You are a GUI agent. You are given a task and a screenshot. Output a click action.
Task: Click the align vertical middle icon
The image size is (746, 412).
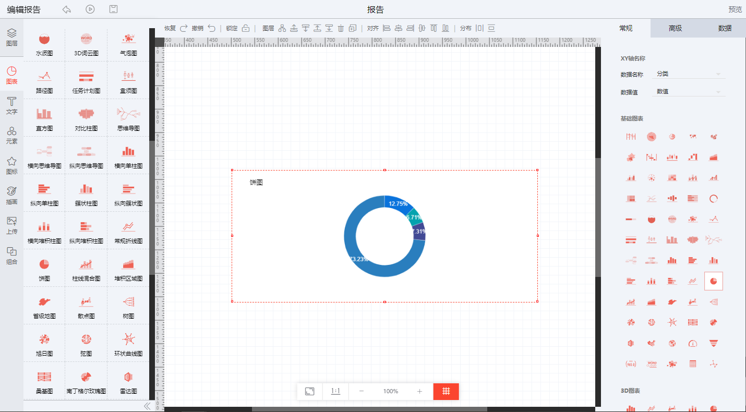(x=422, y=28)
